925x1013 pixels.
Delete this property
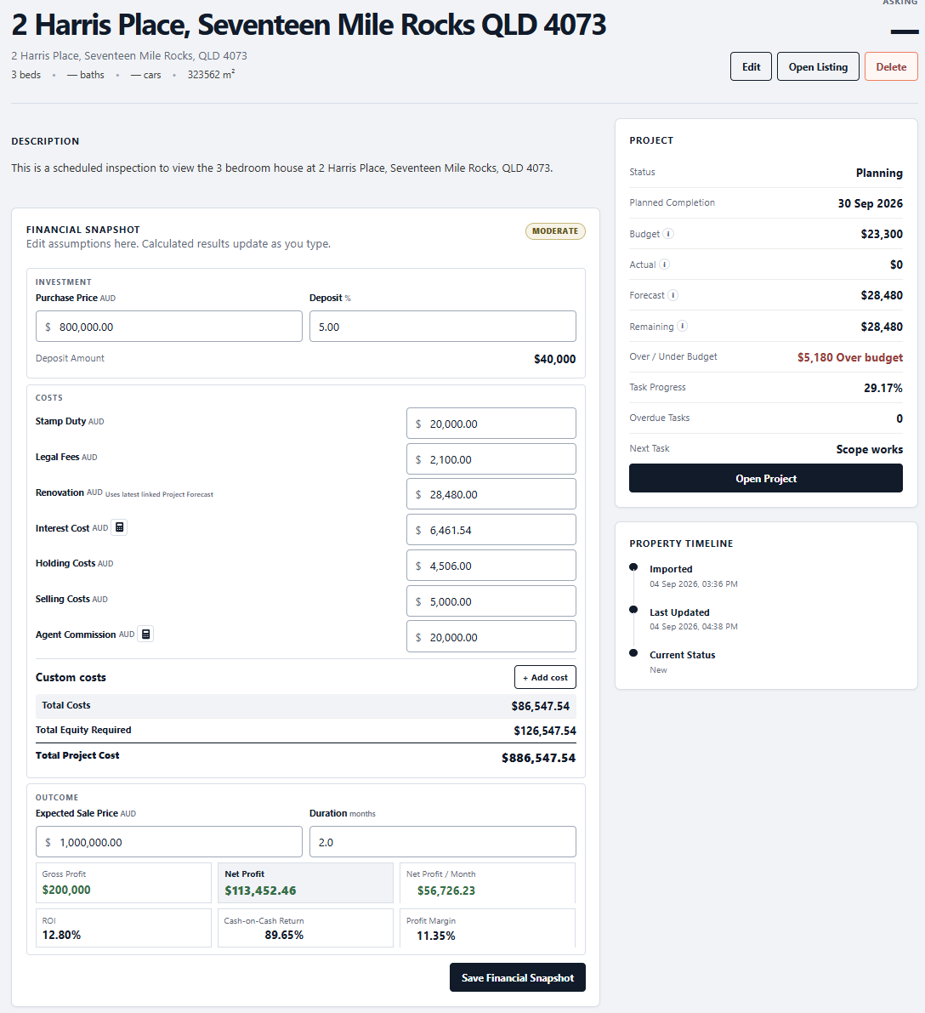(891, 66)
